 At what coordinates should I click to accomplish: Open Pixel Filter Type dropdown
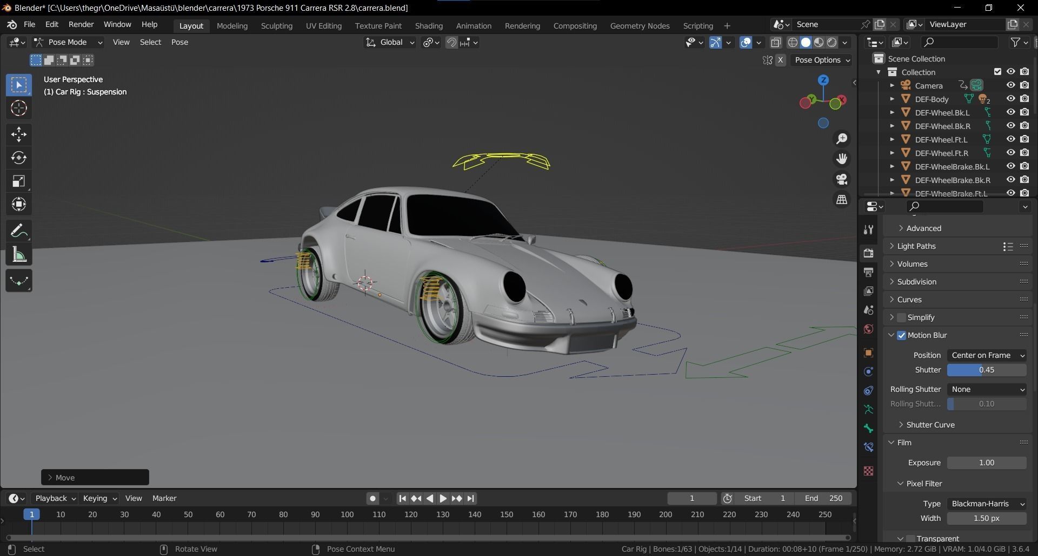point(987,504)
